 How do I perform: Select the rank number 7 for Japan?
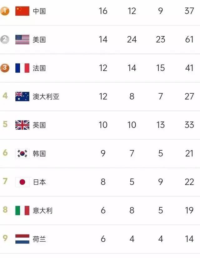coord(5,181)
